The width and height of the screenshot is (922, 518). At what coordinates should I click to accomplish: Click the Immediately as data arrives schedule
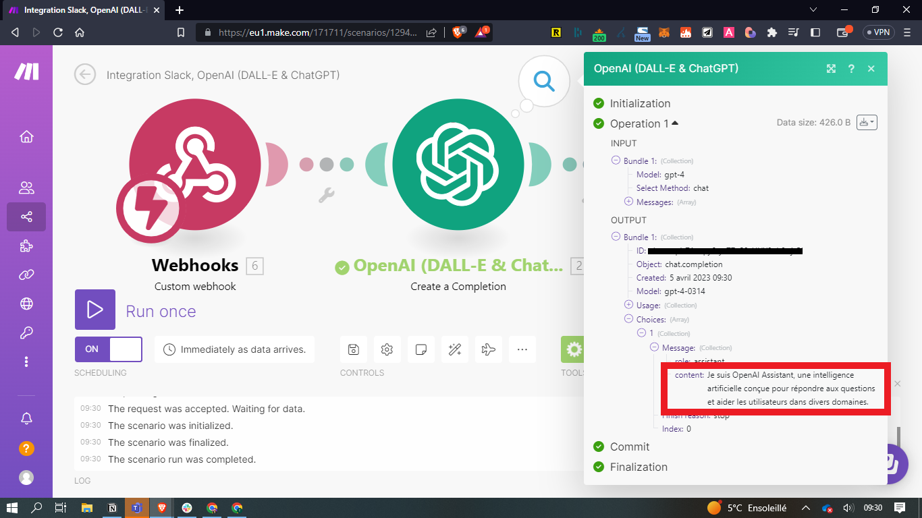click(x=234, y=349)
